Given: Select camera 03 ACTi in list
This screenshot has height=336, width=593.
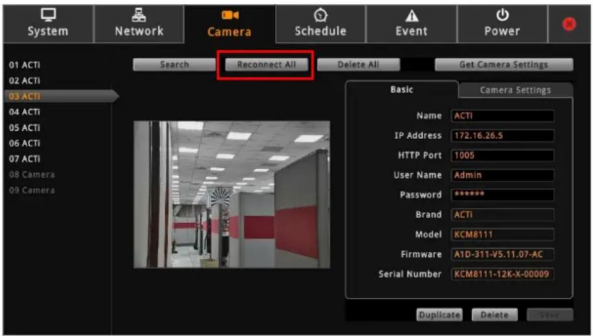Looking at the screenshot, I should (60, 96).
